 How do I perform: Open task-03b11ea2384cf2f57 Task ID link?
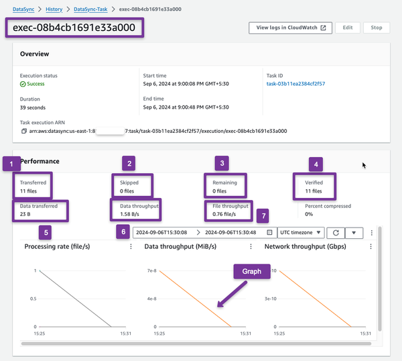pyautogui.click(x=295, y=84)
